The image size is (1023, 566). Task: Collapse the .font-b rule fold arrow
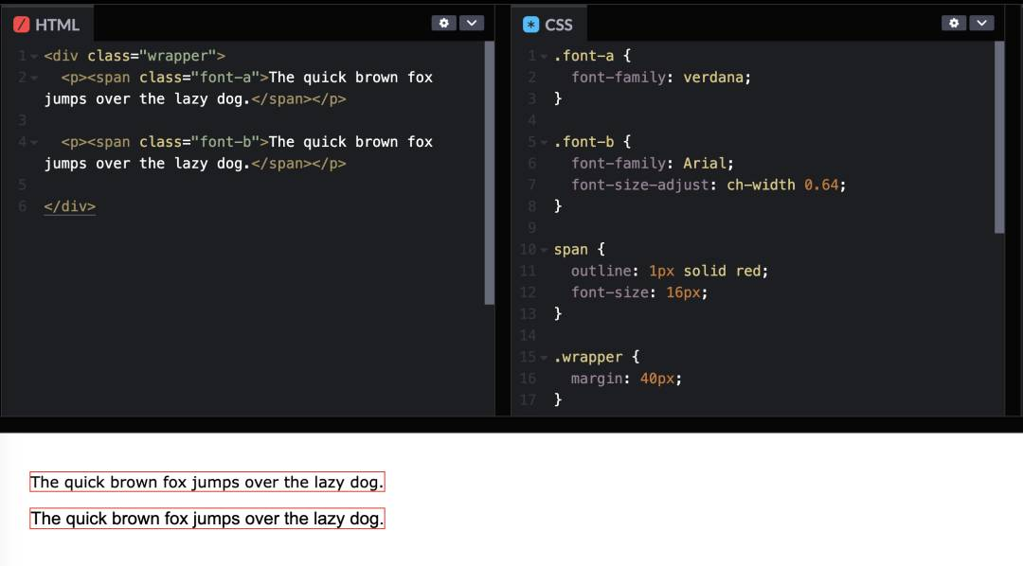click(544, 143)
